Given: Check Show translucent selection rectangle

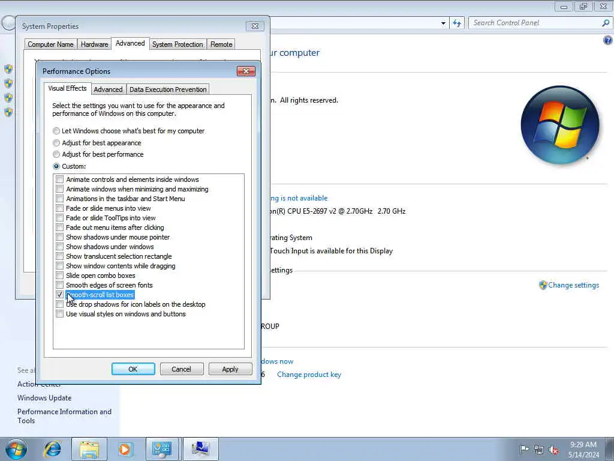Looking at the screenshot, I should (x=59, y=256).
